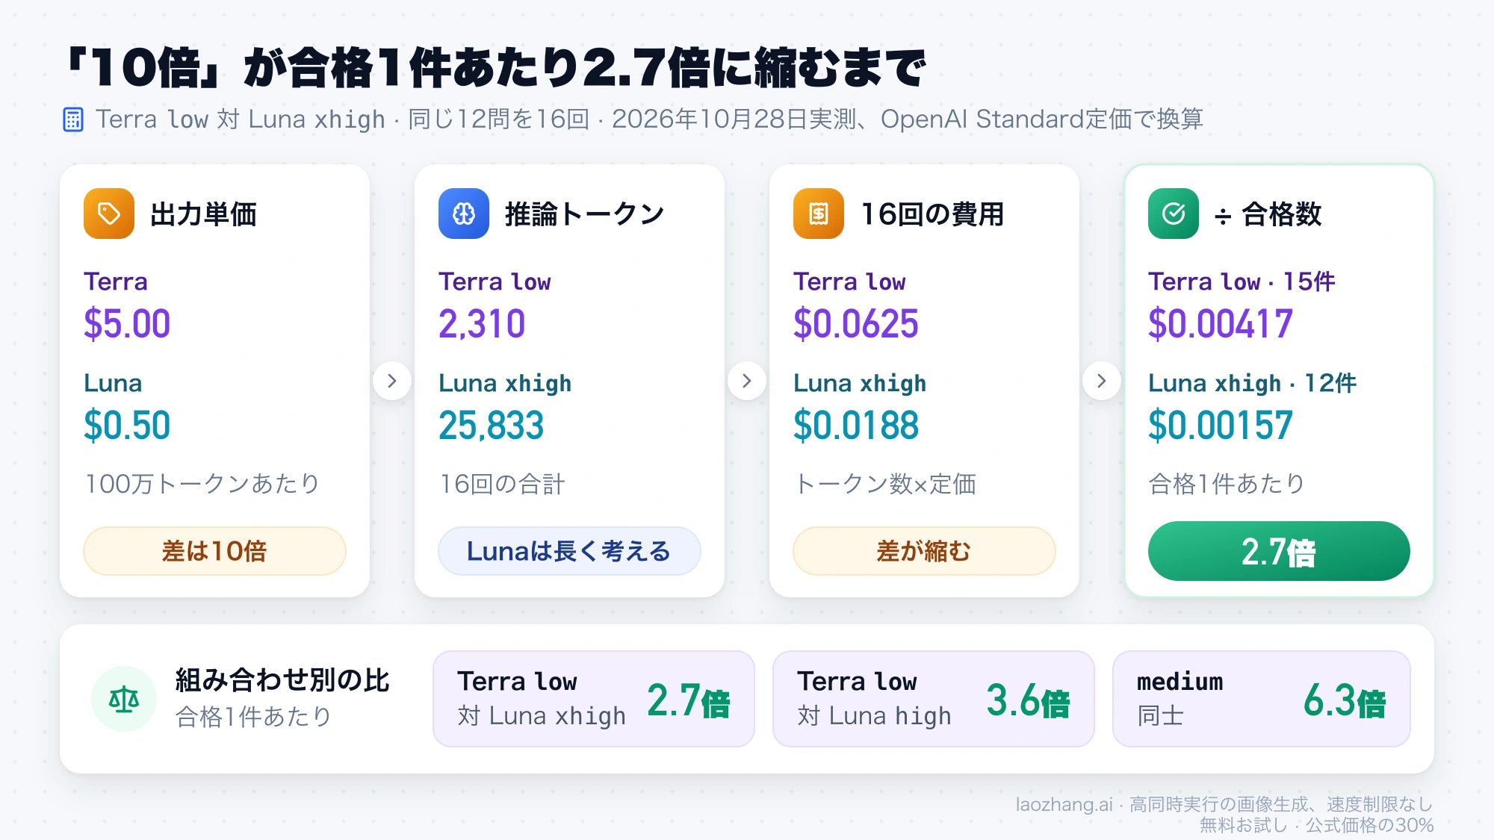
Task: Click the value $0.00417
Action: click(x=1221, y=324)
